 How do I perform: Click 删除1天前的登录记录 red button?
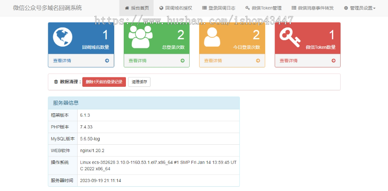(104, 82)
